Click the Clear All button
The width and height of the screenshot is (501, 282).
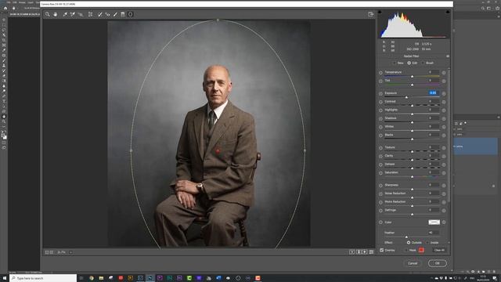tap(439, 250)
